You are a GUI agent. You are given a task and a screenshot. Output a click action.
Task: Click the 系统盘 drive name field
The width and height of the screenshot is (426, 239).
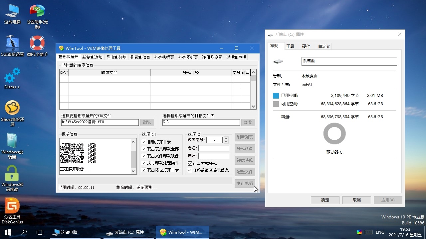click(349, 61)
